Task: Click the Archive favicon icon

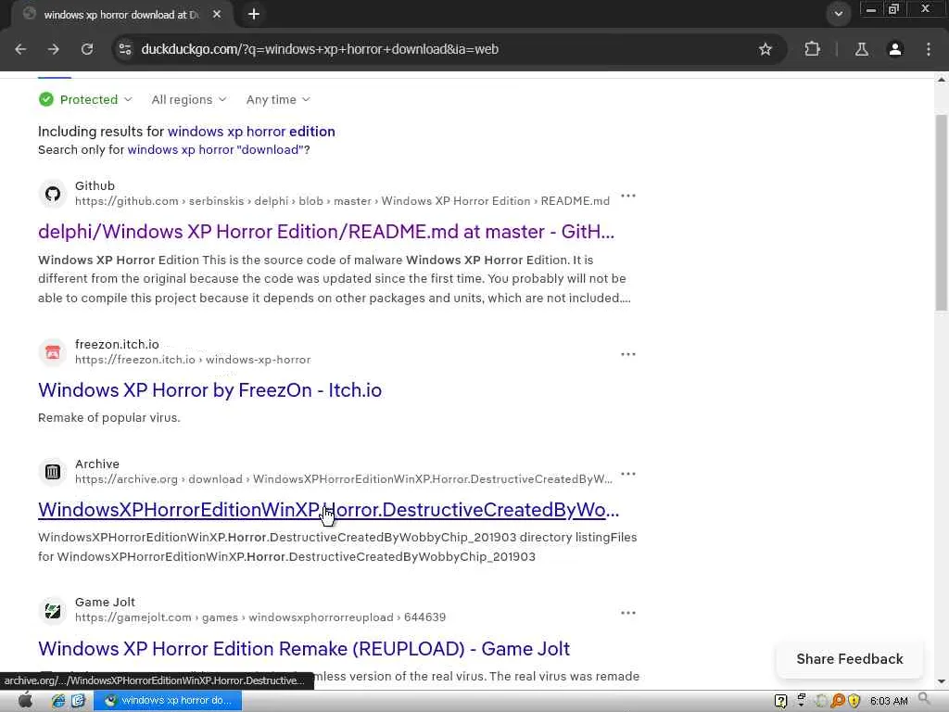Action: click(53, 472)
